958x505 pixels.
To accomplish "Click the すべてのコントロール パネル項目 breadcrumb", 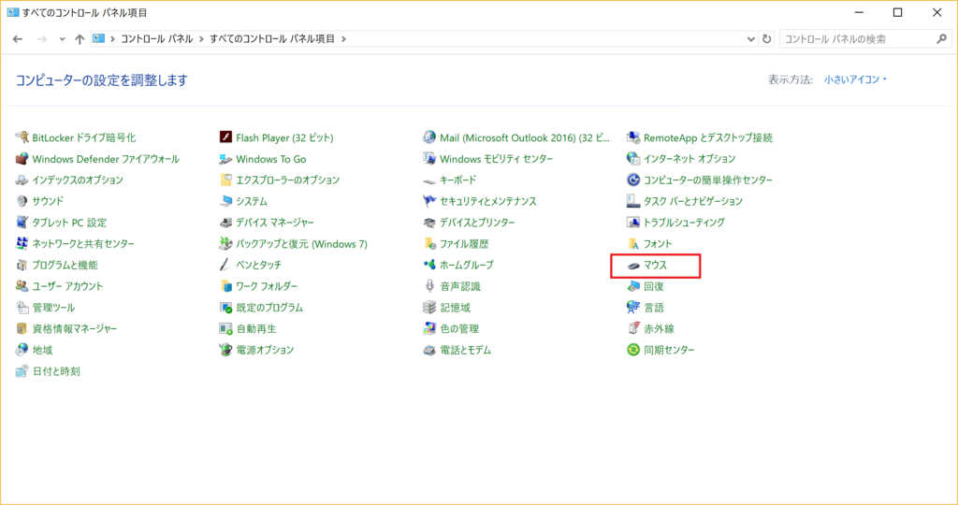I will pos(272,39).
